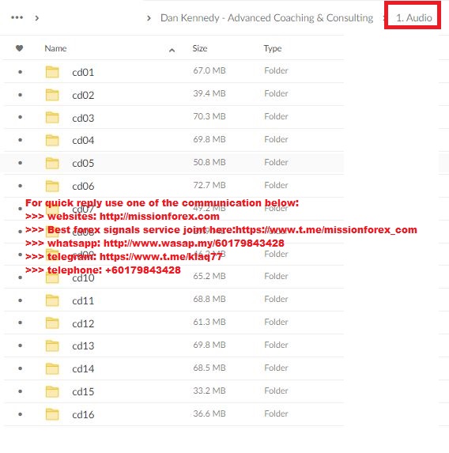Click the 72.7 MB size value
This screenshot has height=453, width=449.
(x=209, y=185)
